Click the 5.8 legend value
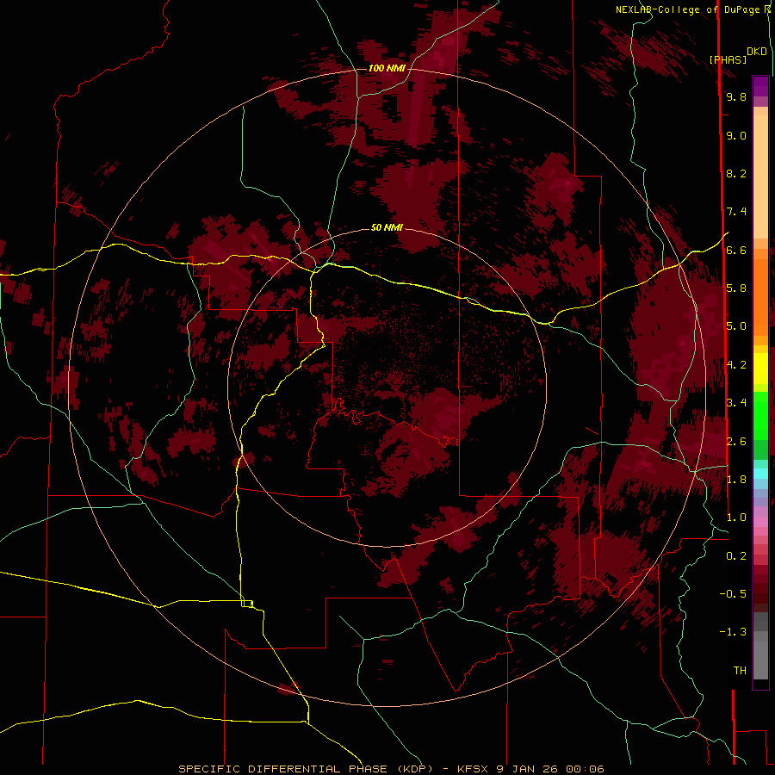This screenshot has width=775, height=775. [736, 288]
